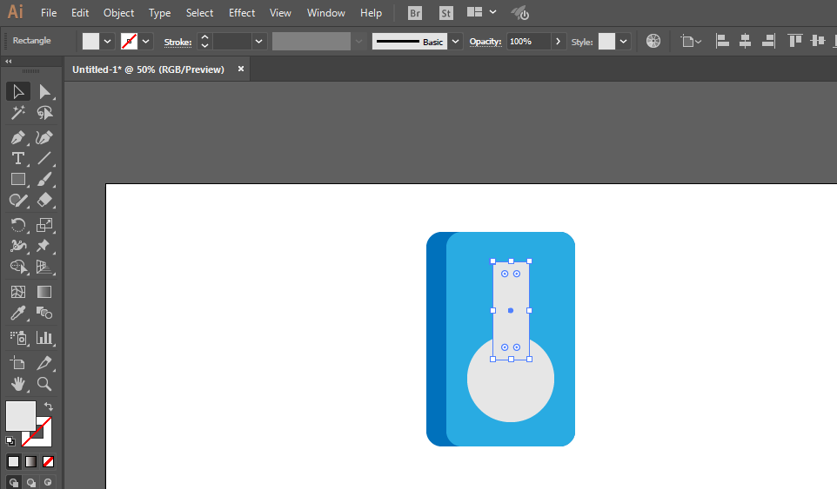Reset to default fill and stroke
The width and height of the screenshot is (837, 489).
pos(10,441)
